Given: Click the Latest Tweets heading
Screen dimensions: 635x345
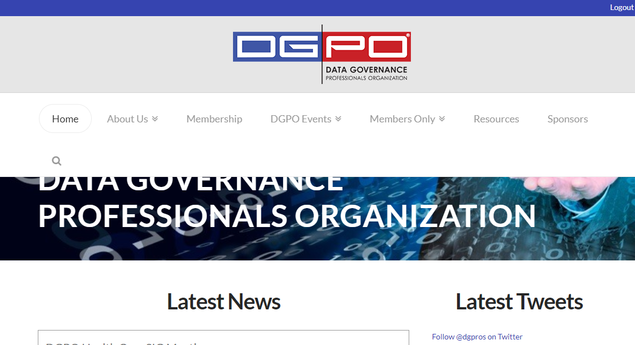Looking at the screenshot, I should pyautogui.click(x=519, y=302).
